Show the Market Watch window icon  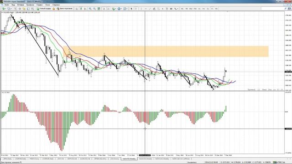(x=15, y=9)
